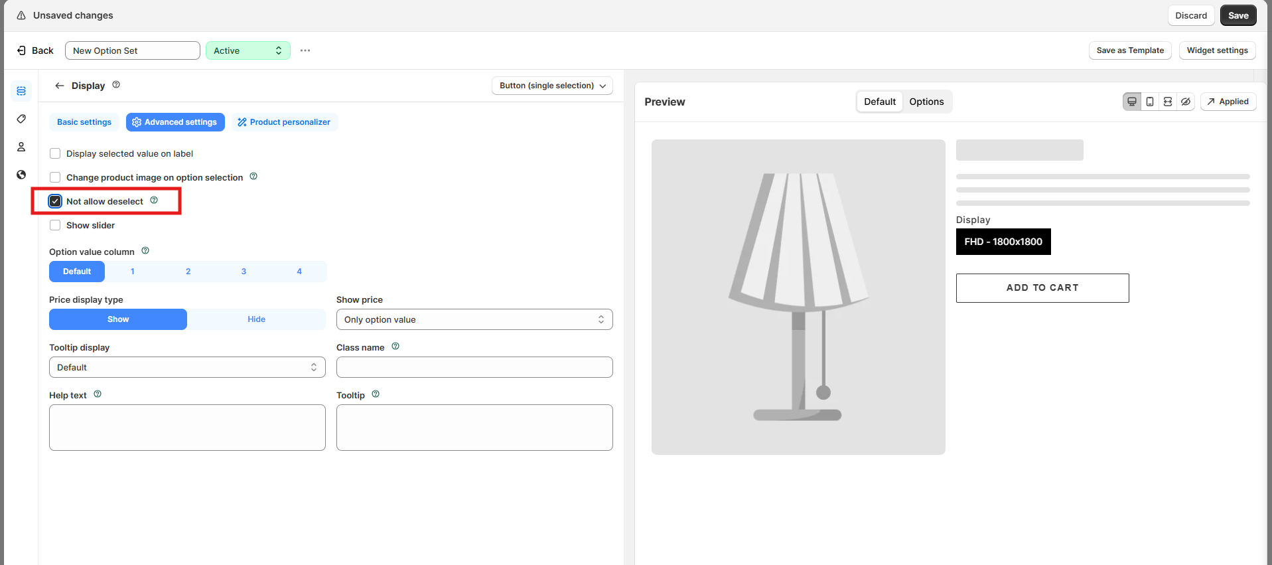Viewport: 1272px width, 565px height.
Task: Click into the Class name field
Action: (474, 367)
